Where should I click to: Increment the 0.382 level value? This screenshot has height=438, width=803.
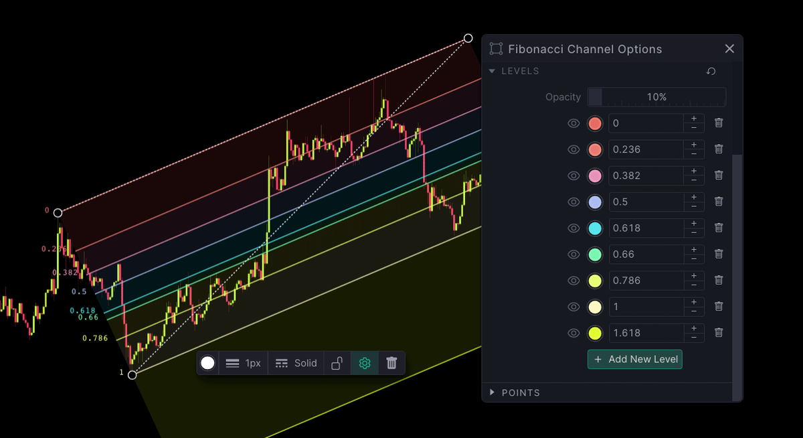click(x=694, y=171)
